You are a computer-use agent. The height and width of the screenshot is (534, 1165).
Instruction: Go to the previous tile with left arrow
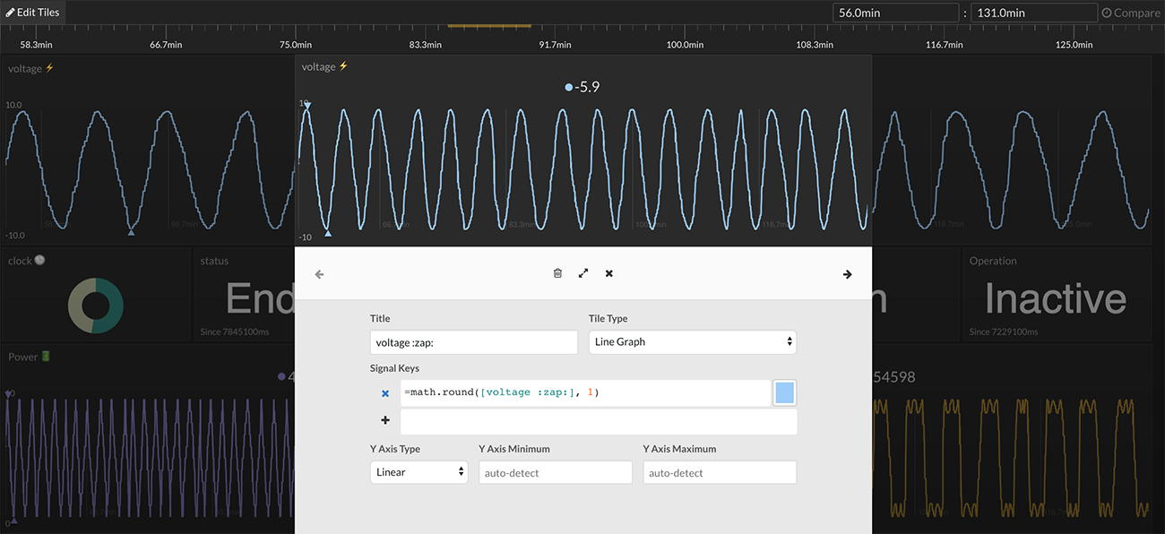320,274
